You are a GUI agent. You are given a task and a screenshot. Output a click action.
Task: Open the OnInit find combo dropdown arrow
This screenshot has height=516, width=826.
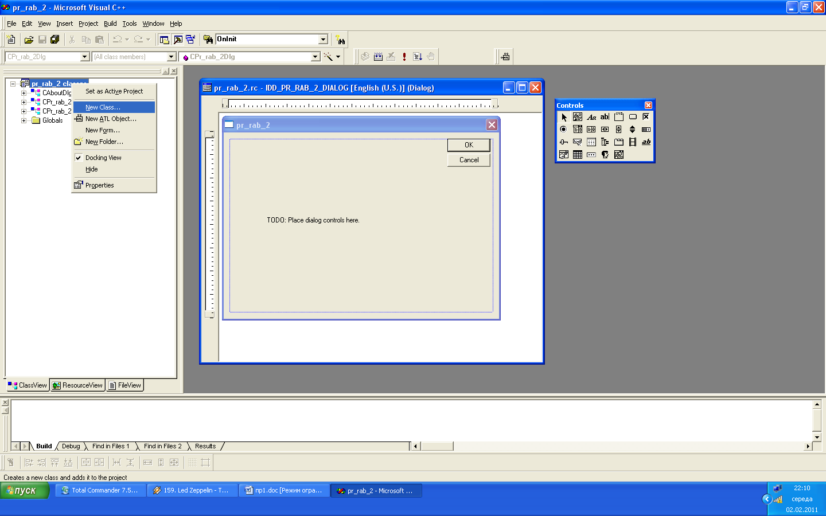(x=323, y=40)
